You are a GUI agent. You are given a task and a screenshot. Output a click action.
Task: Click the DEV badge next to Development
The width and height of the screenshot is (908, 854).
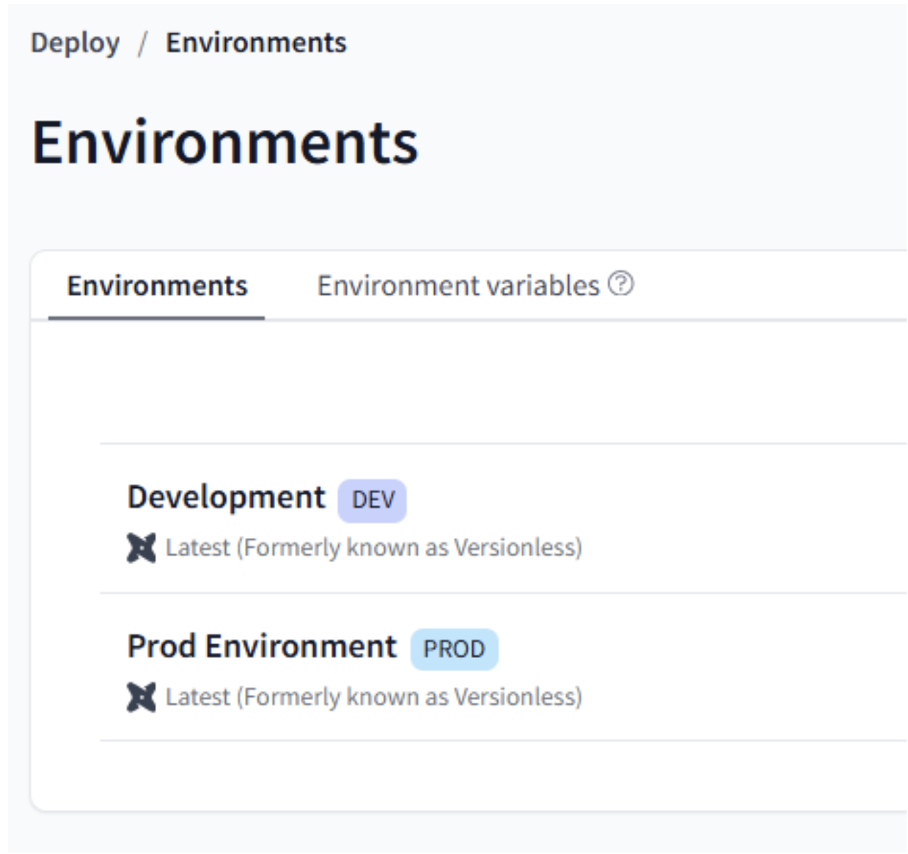tap(372, 500)
